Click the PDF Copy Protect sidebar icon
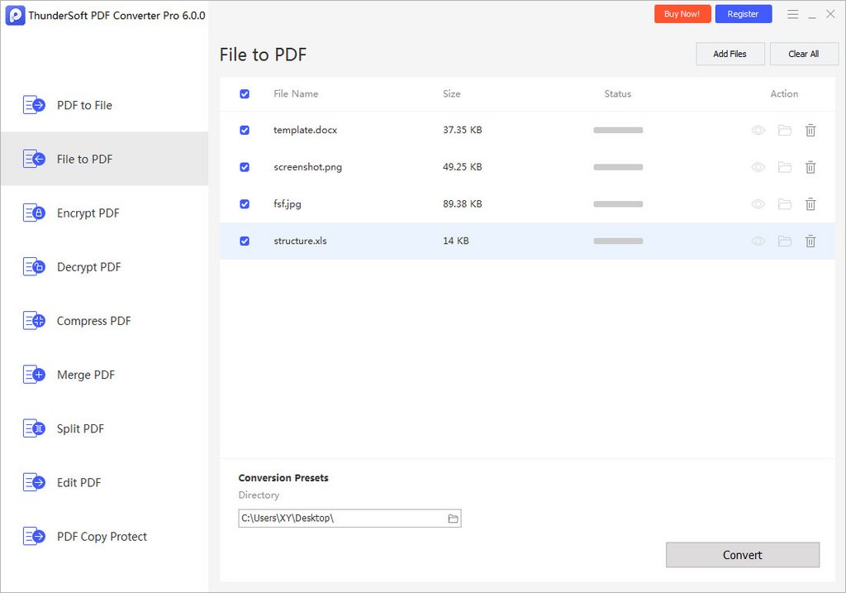The image size is (846, 593). coord(34,536)
